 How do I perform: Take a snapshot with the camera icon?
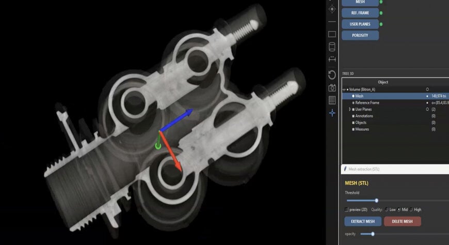[332, 88]
